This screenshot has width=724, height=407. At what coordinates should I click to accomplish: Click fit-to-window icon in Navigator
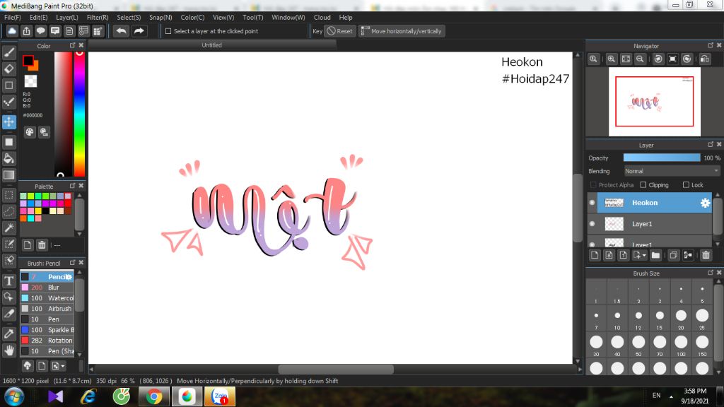(626, 59)
